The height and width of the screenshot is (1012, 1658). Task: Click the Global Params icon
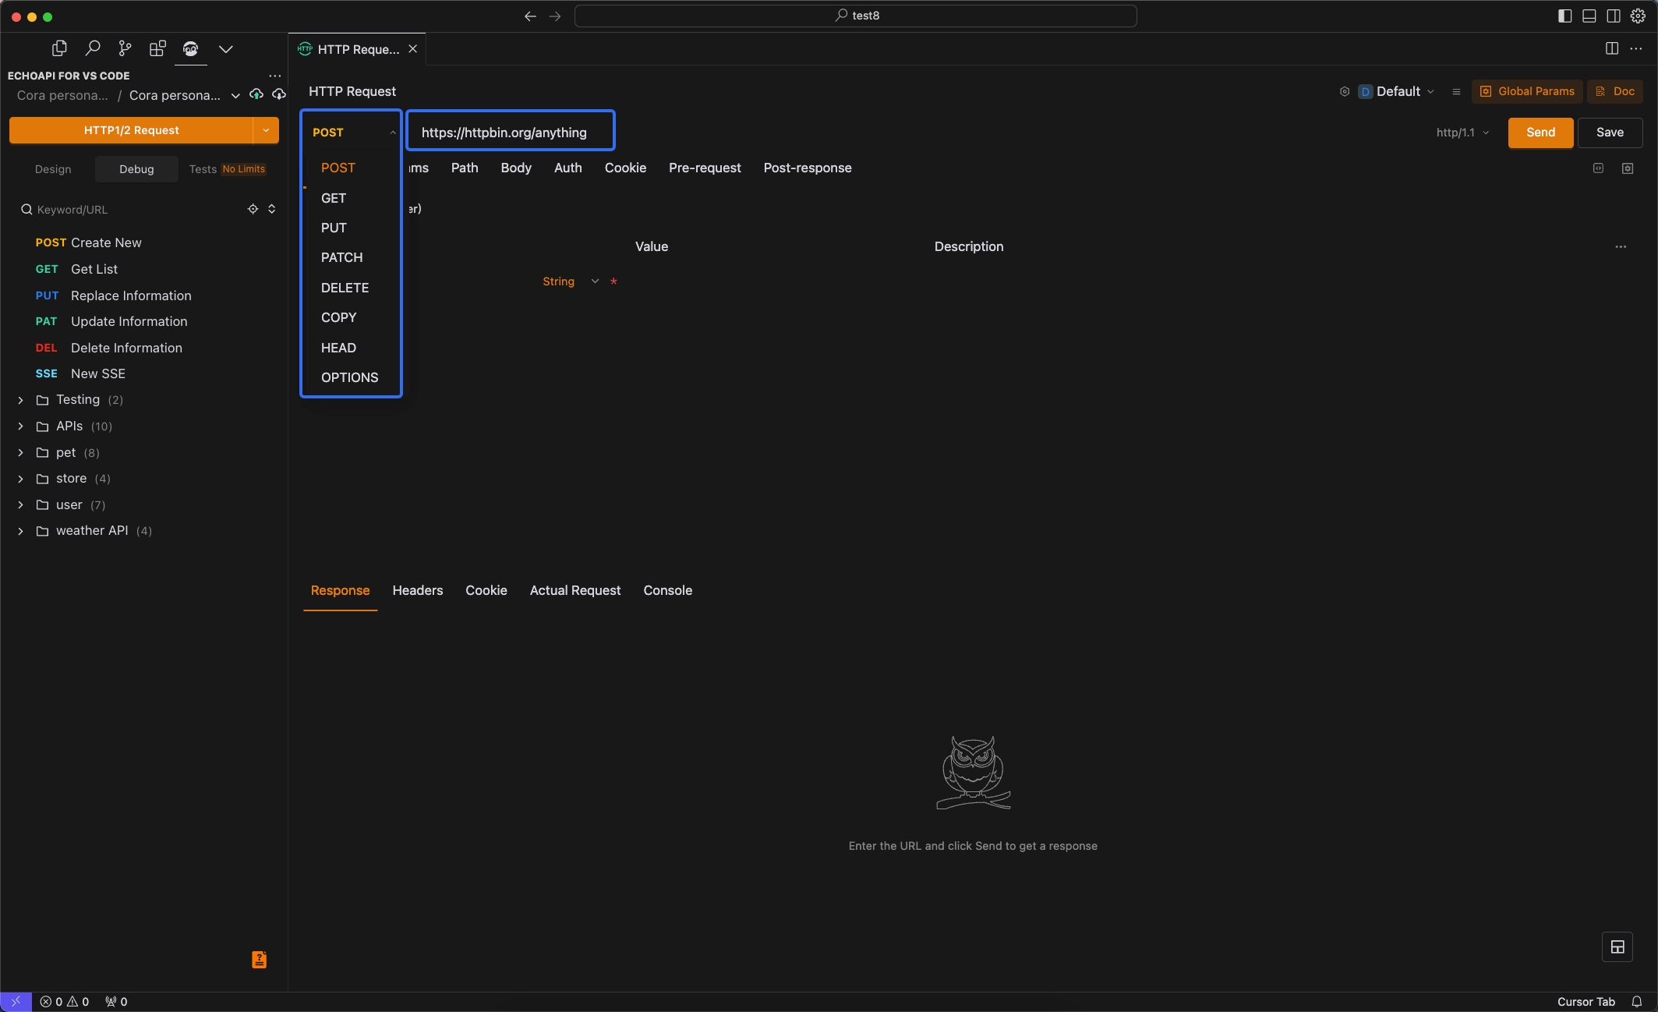pyautogui.click(x=1487, y=91)
